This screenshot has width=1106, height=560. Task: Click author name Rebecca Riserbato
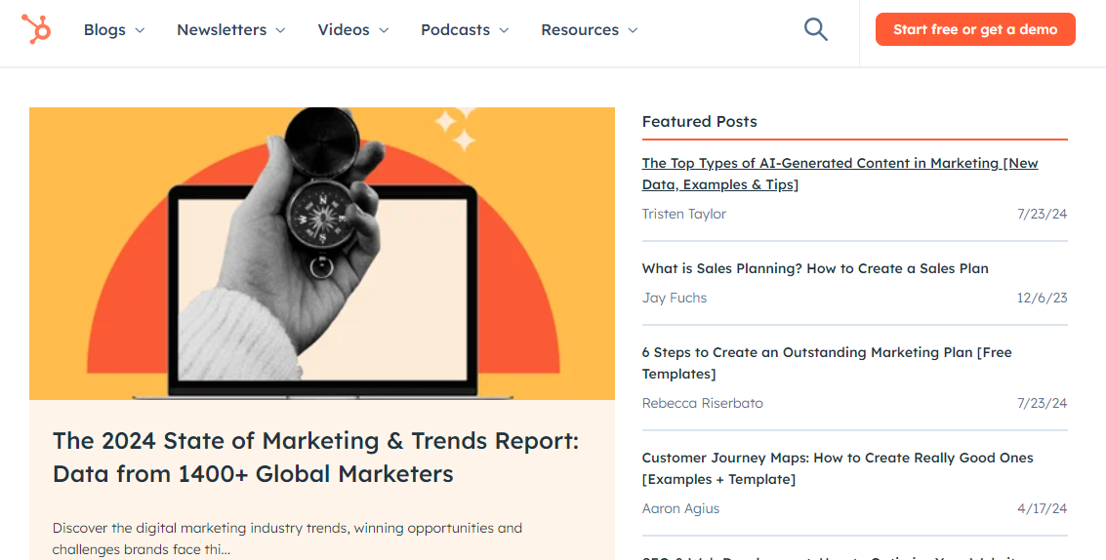[x=702, y=403]
